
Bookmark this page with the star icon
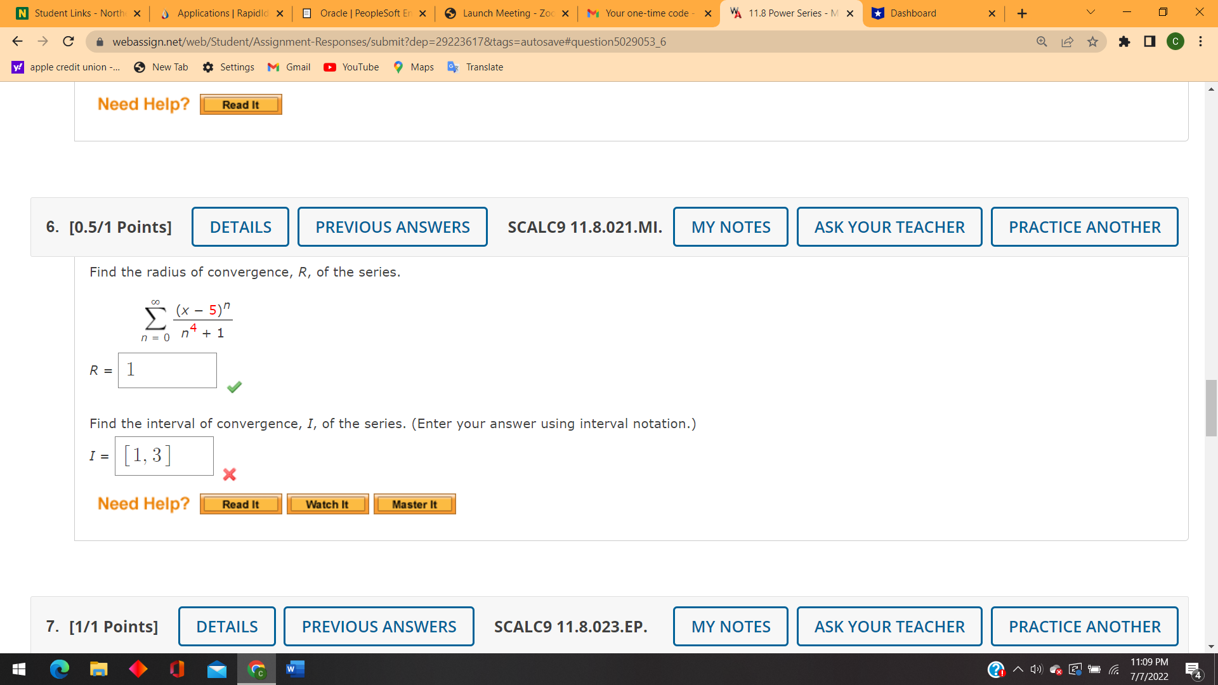(1093, 41)
